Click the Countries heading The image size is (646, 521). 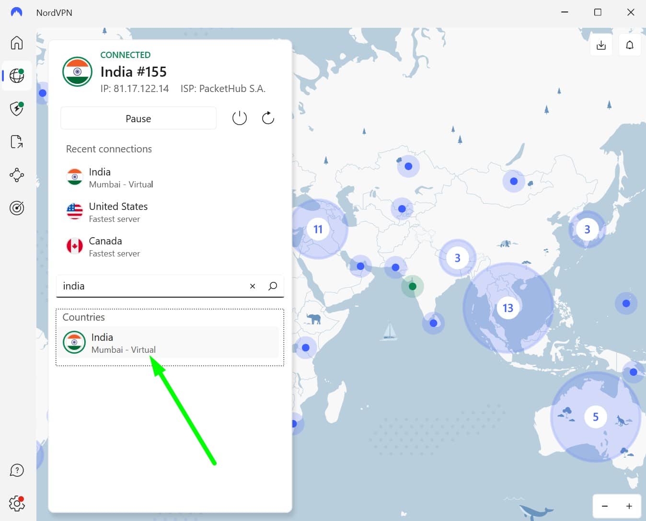pos(84,317)
